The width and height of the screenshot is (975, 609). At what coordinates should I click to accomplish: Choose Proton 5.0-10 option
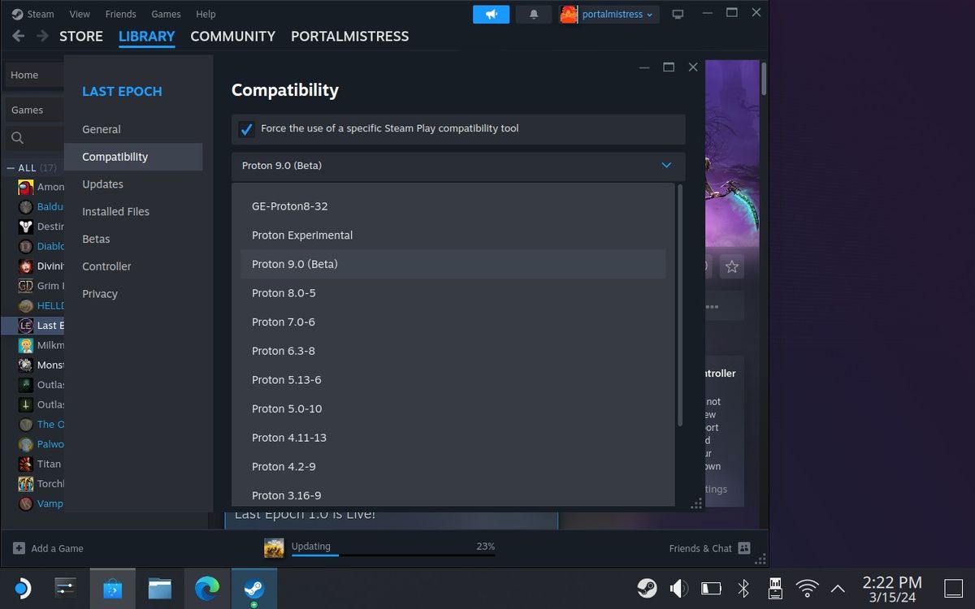[453, 408]
